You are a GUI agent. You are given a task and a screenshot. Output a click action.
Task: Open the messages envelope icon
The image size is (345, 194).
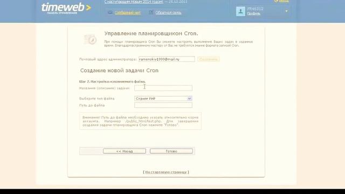tap(110, 12)
